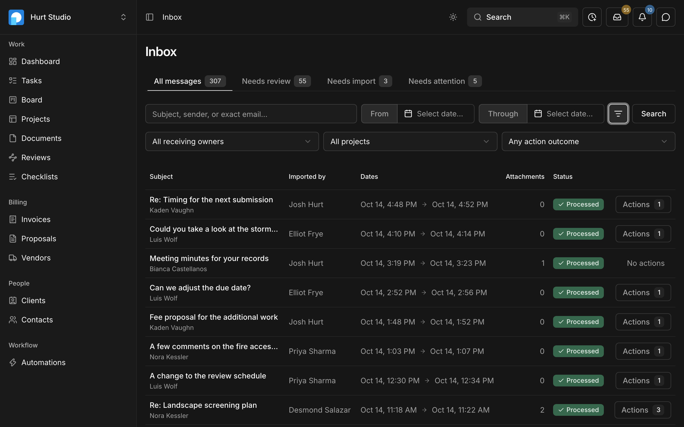Open Actions for Re: Timing for next submission
The width and height of the screenshot is (684, 427).
tap(643, 204)
